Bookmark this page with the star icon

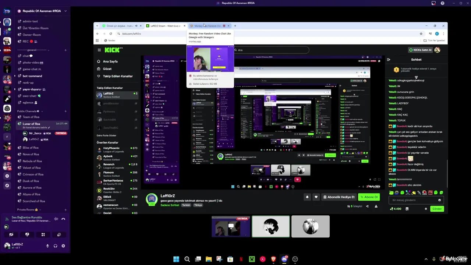(x=421, y=33)
